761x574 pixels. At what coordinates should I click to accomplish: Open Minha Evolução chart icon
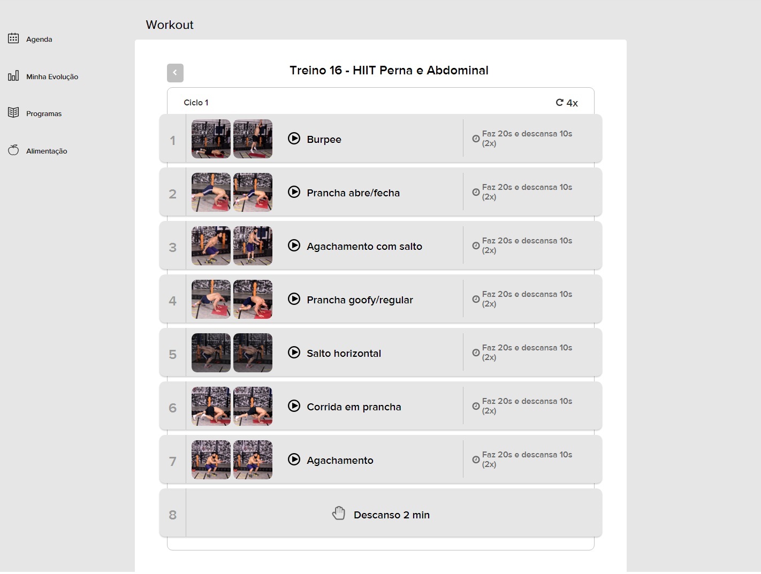coord(13,76)
